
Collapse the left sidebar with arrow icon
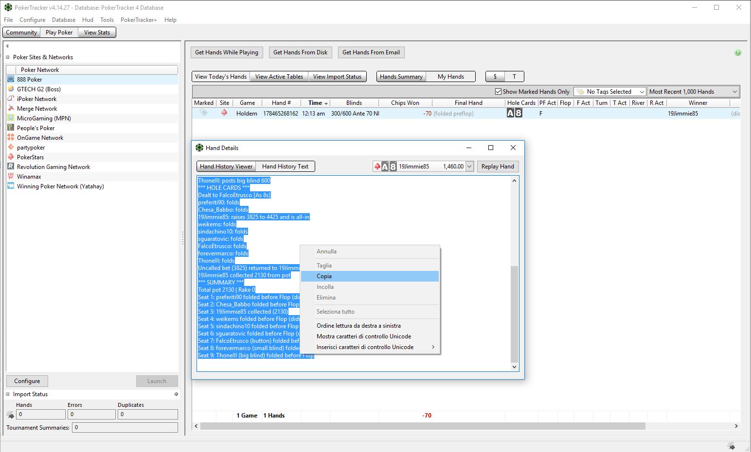point(7,46)
